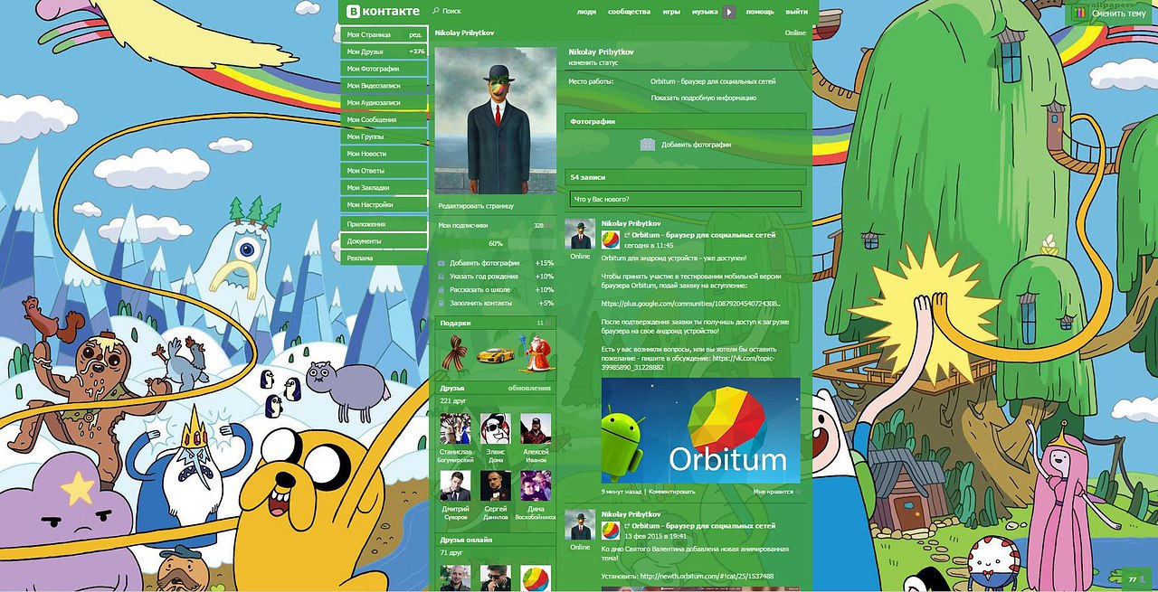Open Мои Фотографии in the sidebar
This screenshot has height=592, width=1158.
point(384,69)
